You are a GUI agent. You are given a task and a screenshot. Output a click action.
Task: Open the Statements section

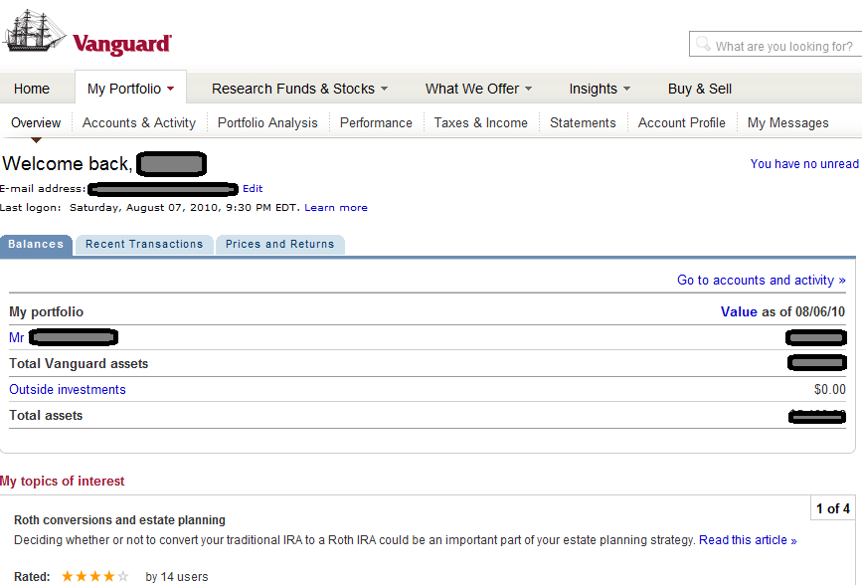(x=583, y=122)
